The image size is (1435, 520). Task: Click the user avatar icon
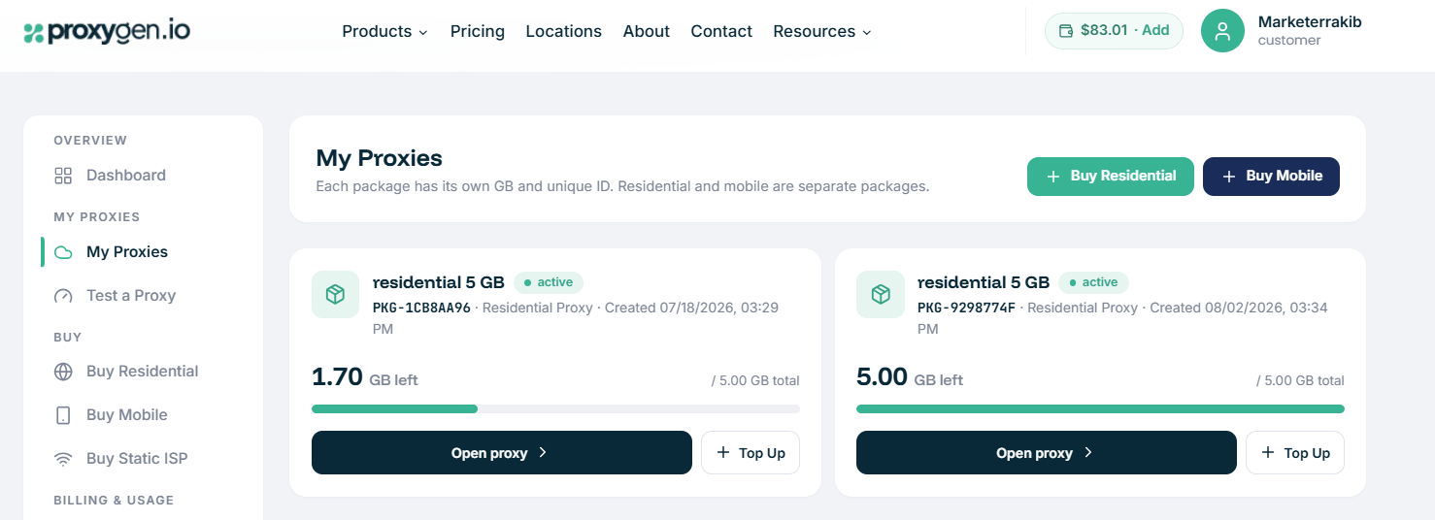[1223, 30]
